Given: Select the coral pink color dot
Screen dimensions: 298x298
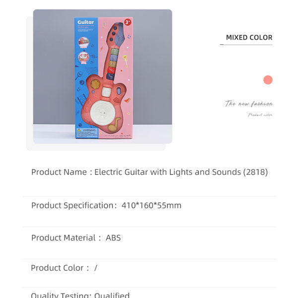Looking at the screenshot, I should [268, 80].
